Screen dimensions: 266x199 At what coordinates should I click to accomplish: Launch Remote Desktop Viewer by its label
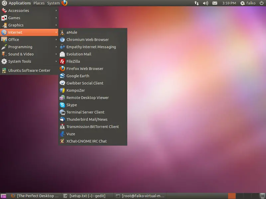87,98
